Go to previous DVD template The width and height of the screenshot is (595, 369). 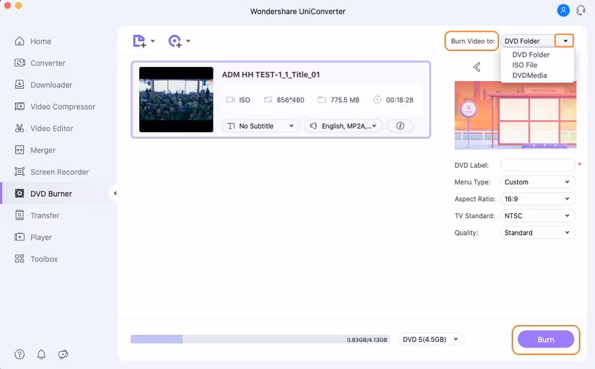[477, 67]
